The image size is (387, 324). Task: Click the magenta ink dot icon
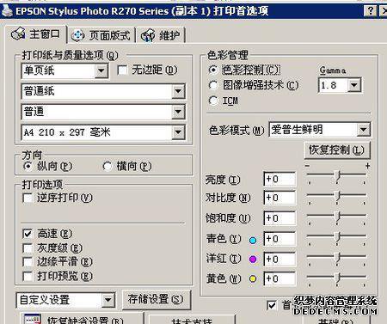253,260
